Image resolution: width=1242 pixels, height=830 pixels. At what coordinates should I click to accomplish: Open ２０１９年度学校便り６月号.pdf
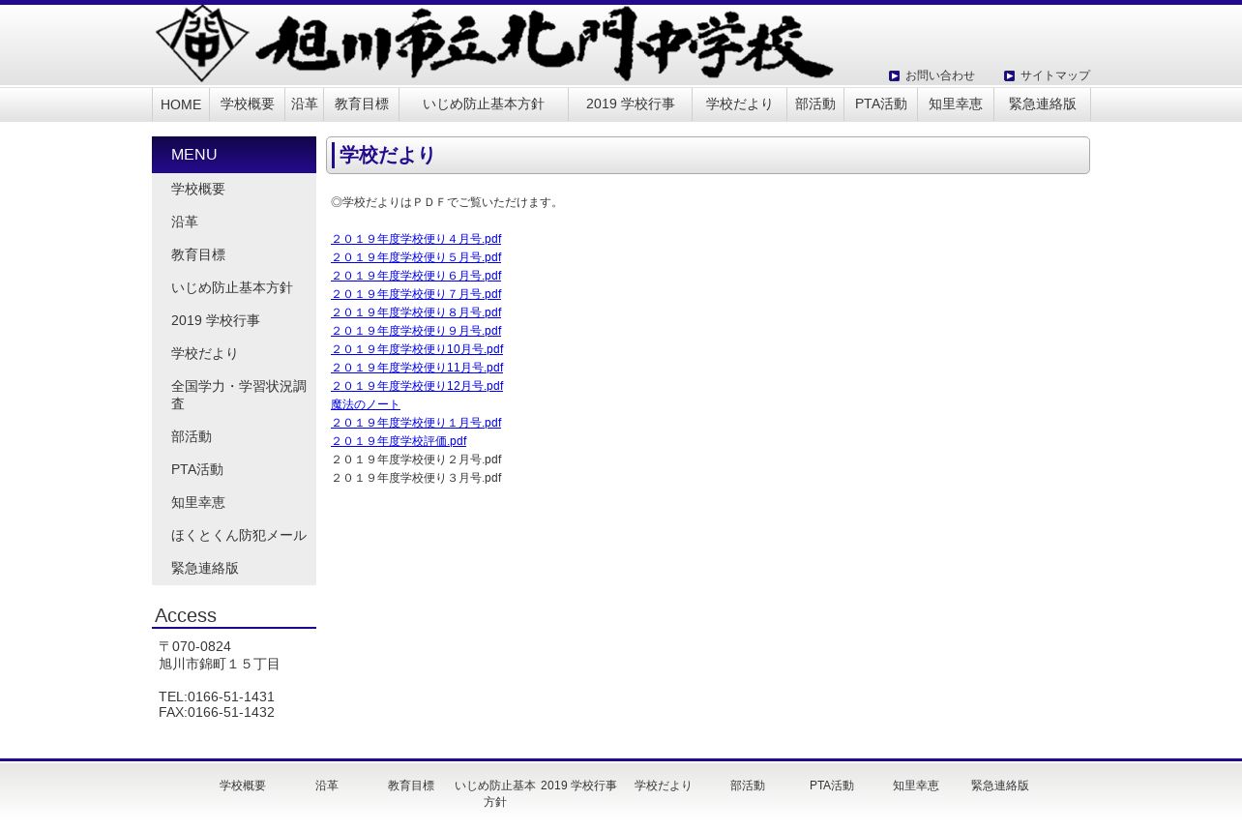(x=416, y=276)
